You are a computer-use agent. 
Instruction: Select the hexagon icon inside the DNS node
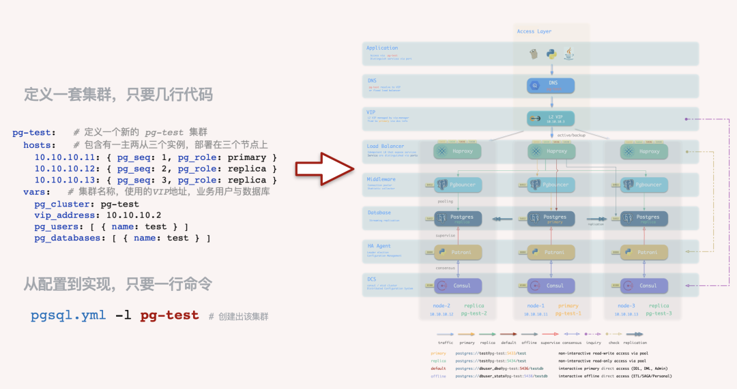pos(536,85)
